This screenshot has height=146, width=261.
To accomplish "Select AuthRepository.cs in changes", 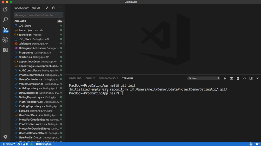I will 38,88.
